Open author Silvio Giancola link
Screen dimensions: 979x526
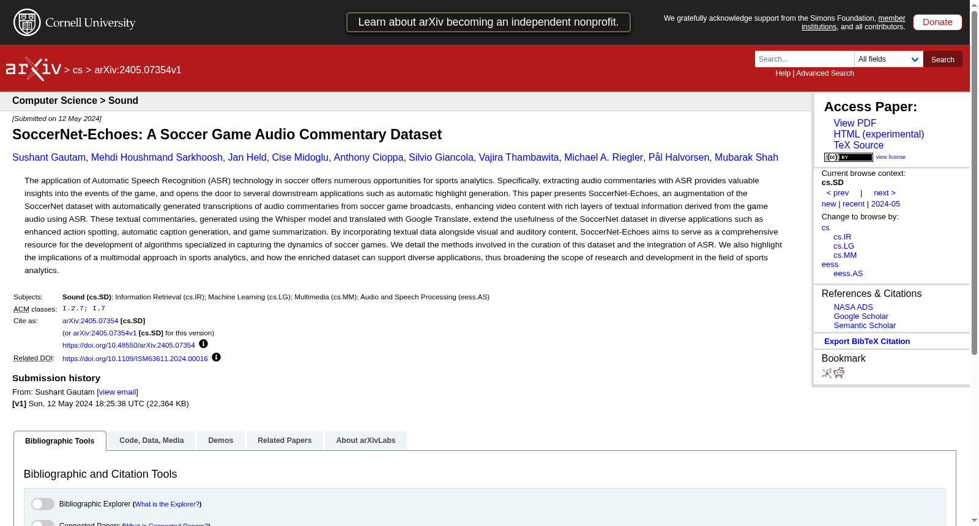point(441,158)
